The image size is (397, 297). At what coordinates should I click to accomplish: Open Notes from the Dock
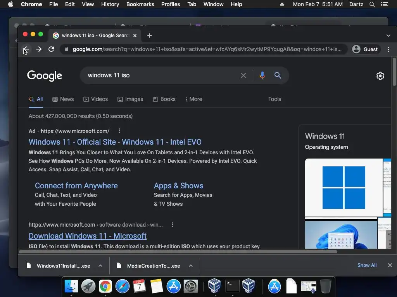pos(157,286)
